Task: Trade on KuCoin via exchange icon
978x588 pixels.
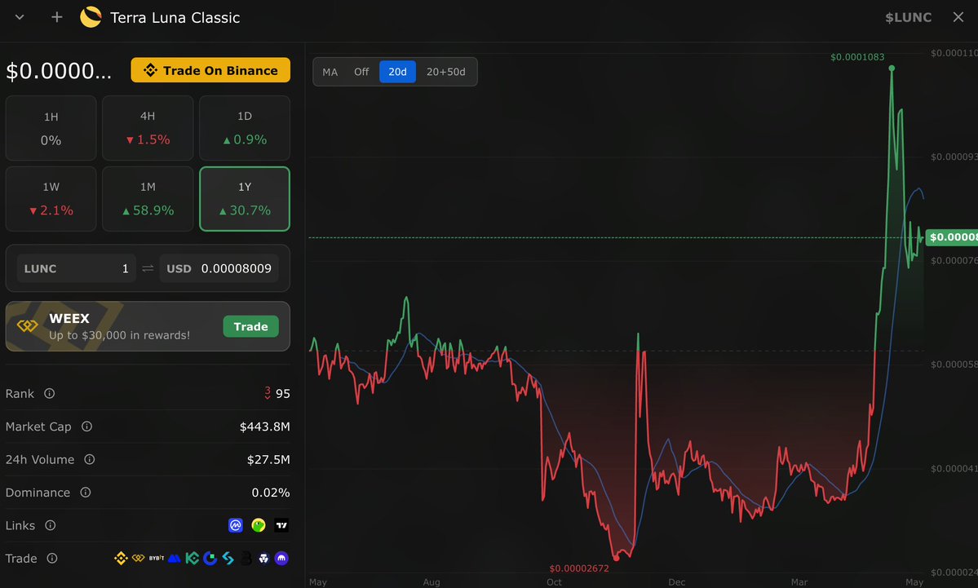Action: coord(193,559)
